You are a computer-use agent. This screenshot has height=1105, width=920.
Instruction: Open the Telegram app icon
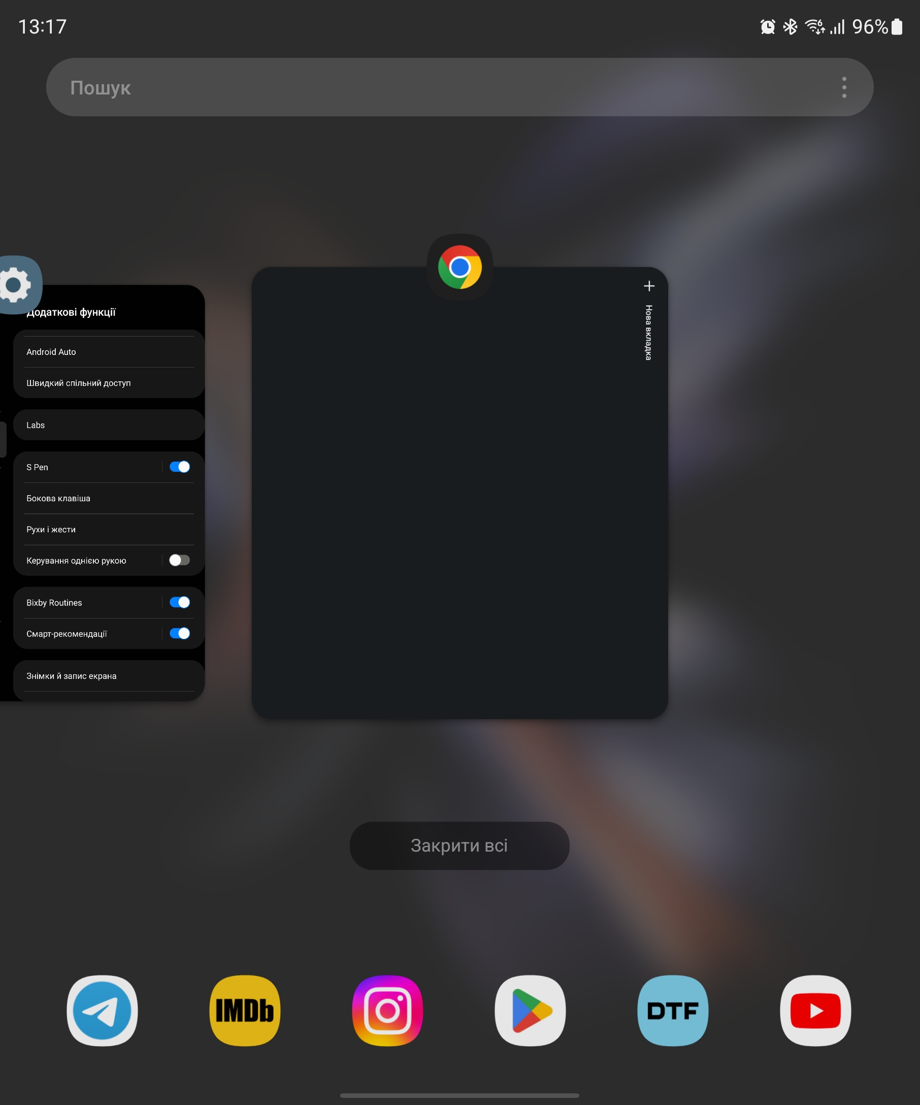point(102,1010)
